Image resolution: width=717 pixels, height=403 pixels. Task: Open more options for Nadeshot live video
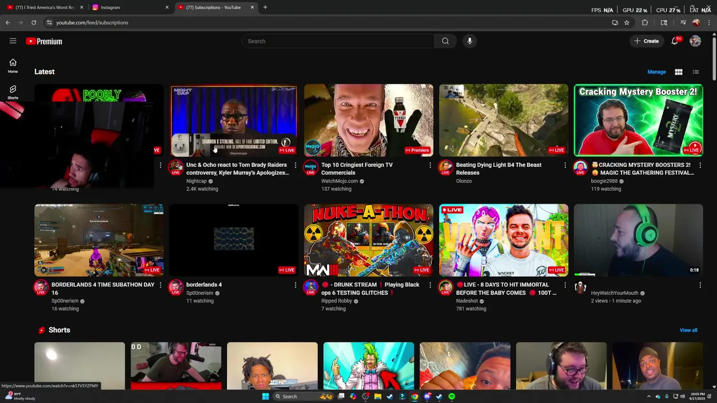click(565, 285)
